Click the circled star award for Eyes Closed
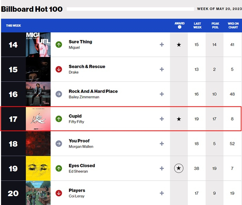This screenshot has width=242, height=205. [x=179, y=168]
